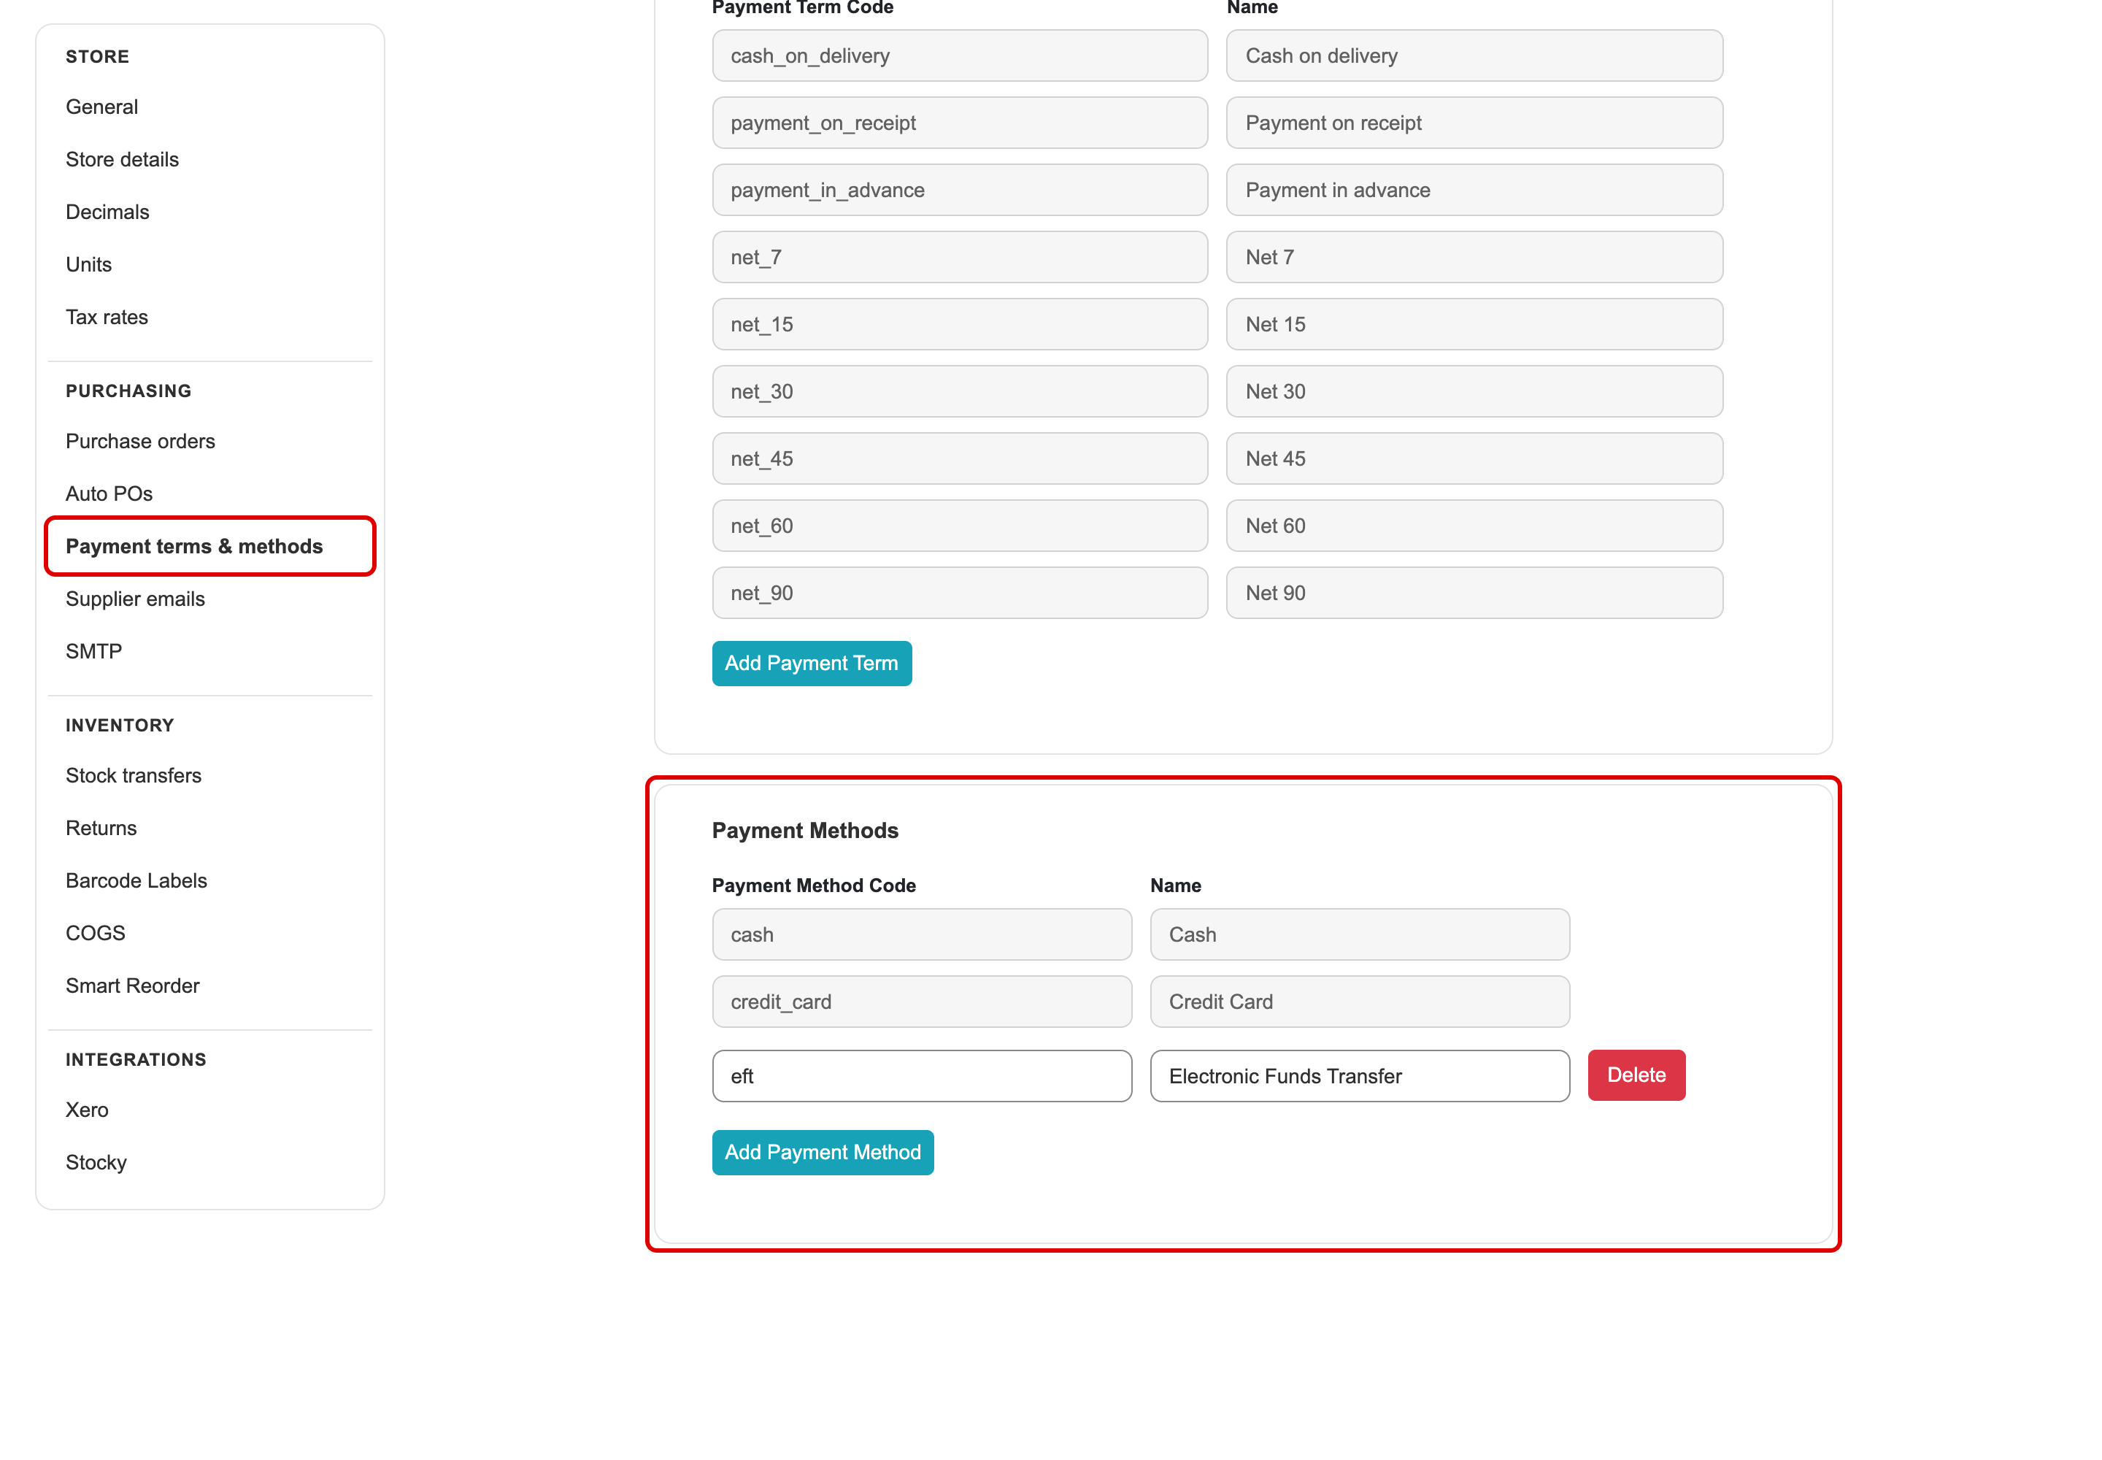Edit the Electronic Funds Transfer name field
Viewport: 2102px width, 1460px height.
point(1360,1076)
